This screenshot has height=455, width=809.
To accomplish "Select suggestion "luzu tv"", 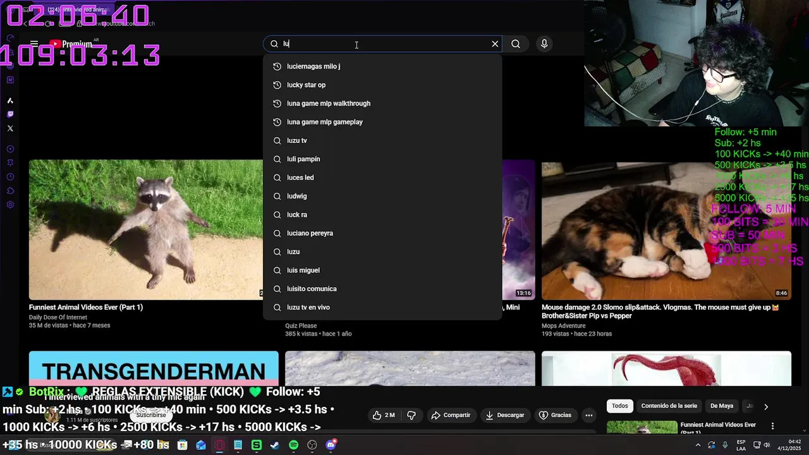I will [382, 140].
